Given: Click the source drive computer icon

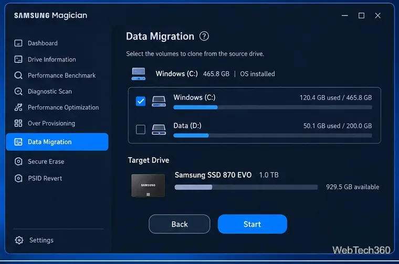Looking at the screenshot, I should [139, 74].
